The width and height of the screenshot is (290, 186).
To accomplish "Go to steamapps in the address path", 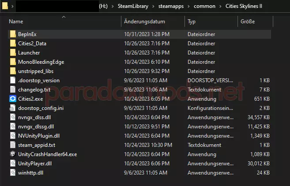I will click(x=171, y=6).
